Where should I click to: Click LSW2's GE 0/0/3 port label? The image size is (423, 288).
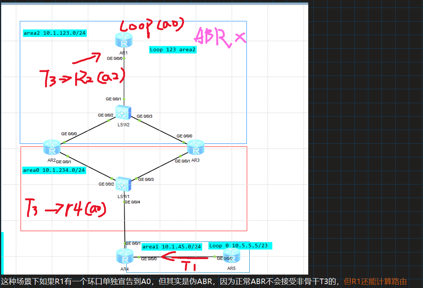pos(144,117)
